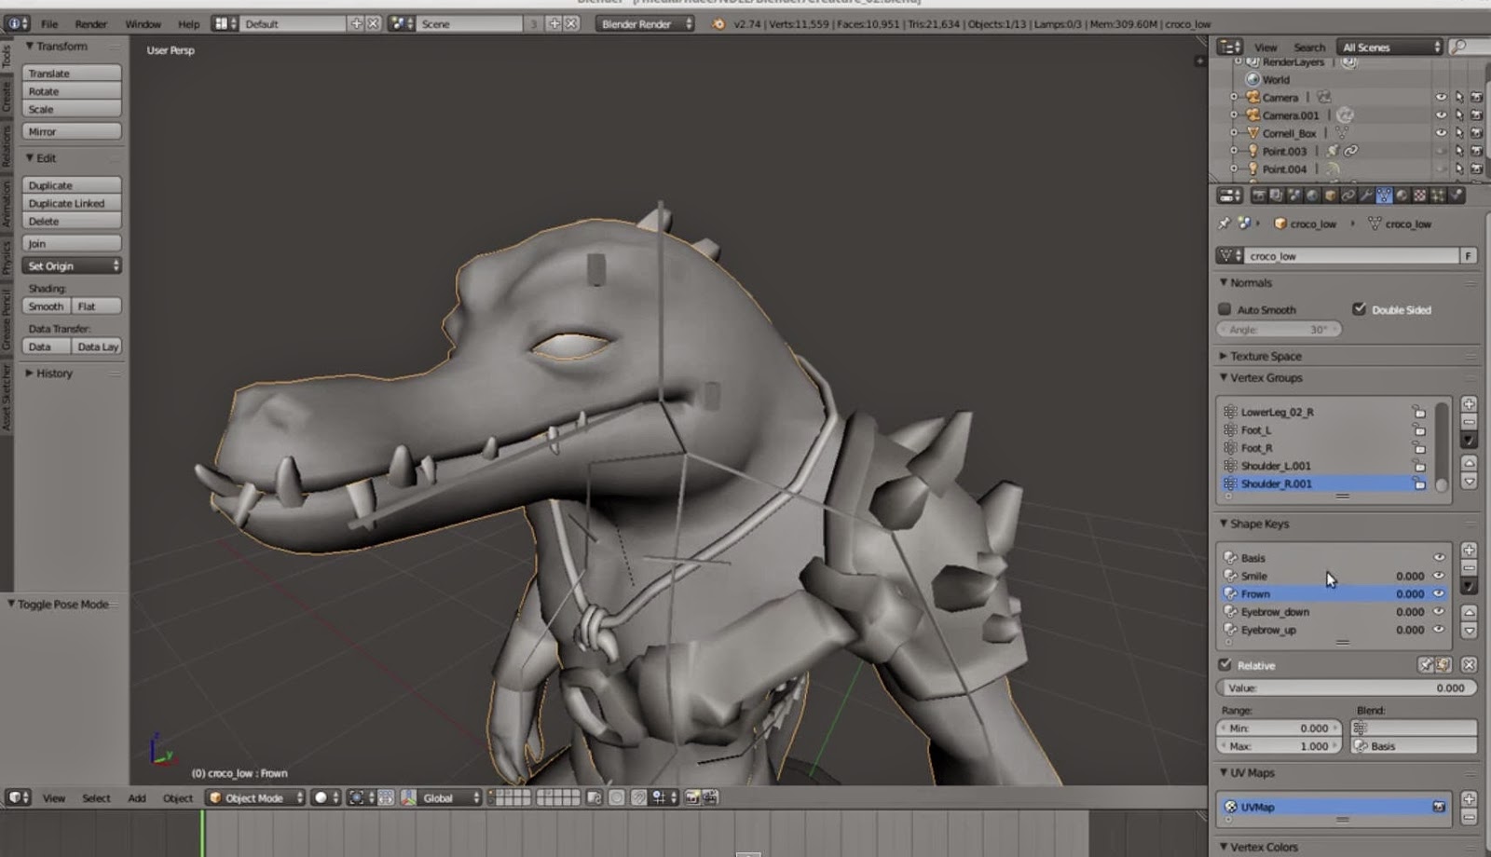Toggle Cornell_Box visibility eye in outliner
The image size is (1491, 857).
click(x=1441, y=133)
